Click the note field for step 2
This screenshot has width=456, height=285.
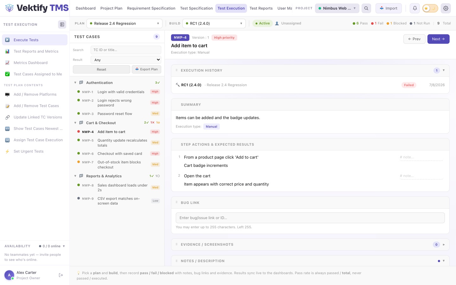coord(421,176)
